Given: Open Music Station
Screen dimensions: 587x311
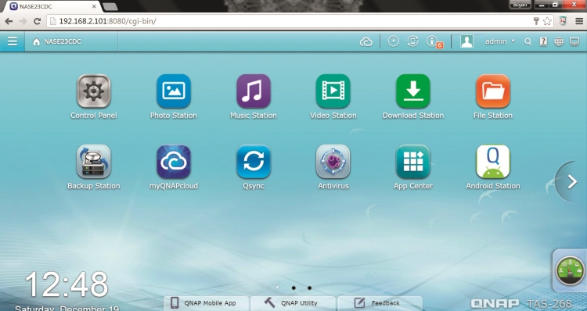Looking at the screenshot, I should (x=254, y=91).
